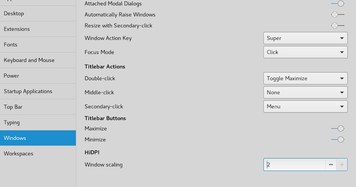Open the Focus Mode dropdown
Screen dimensions: 356x187
point(305,52)
